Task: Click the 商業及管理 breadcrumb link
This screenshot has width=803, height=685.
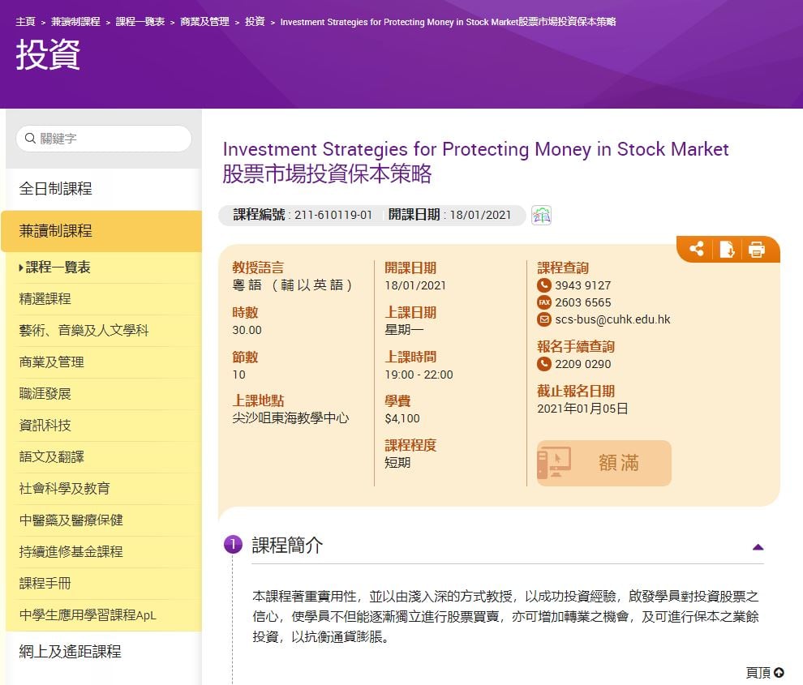Action: (x=205, y=22)
